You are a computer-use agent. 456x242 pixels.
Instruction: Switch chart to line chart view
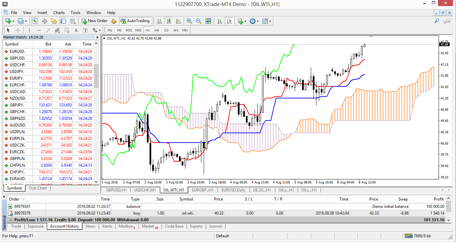pyautogui.click(x=178, y=21)
